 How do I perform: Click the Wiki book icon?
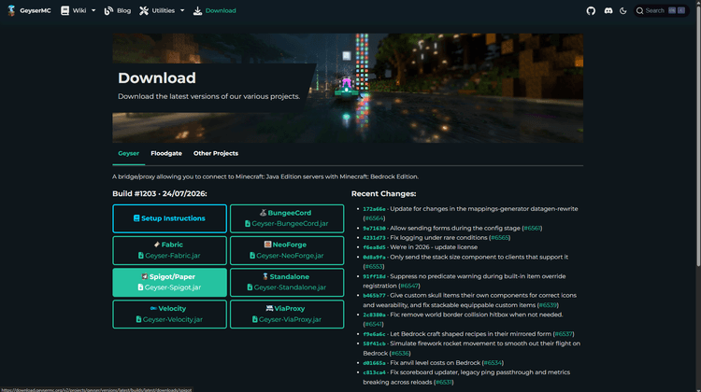tap(64, 10)
